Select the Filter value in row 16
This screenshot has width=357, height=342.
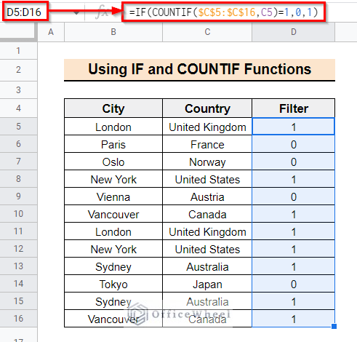tap(293, 319)
